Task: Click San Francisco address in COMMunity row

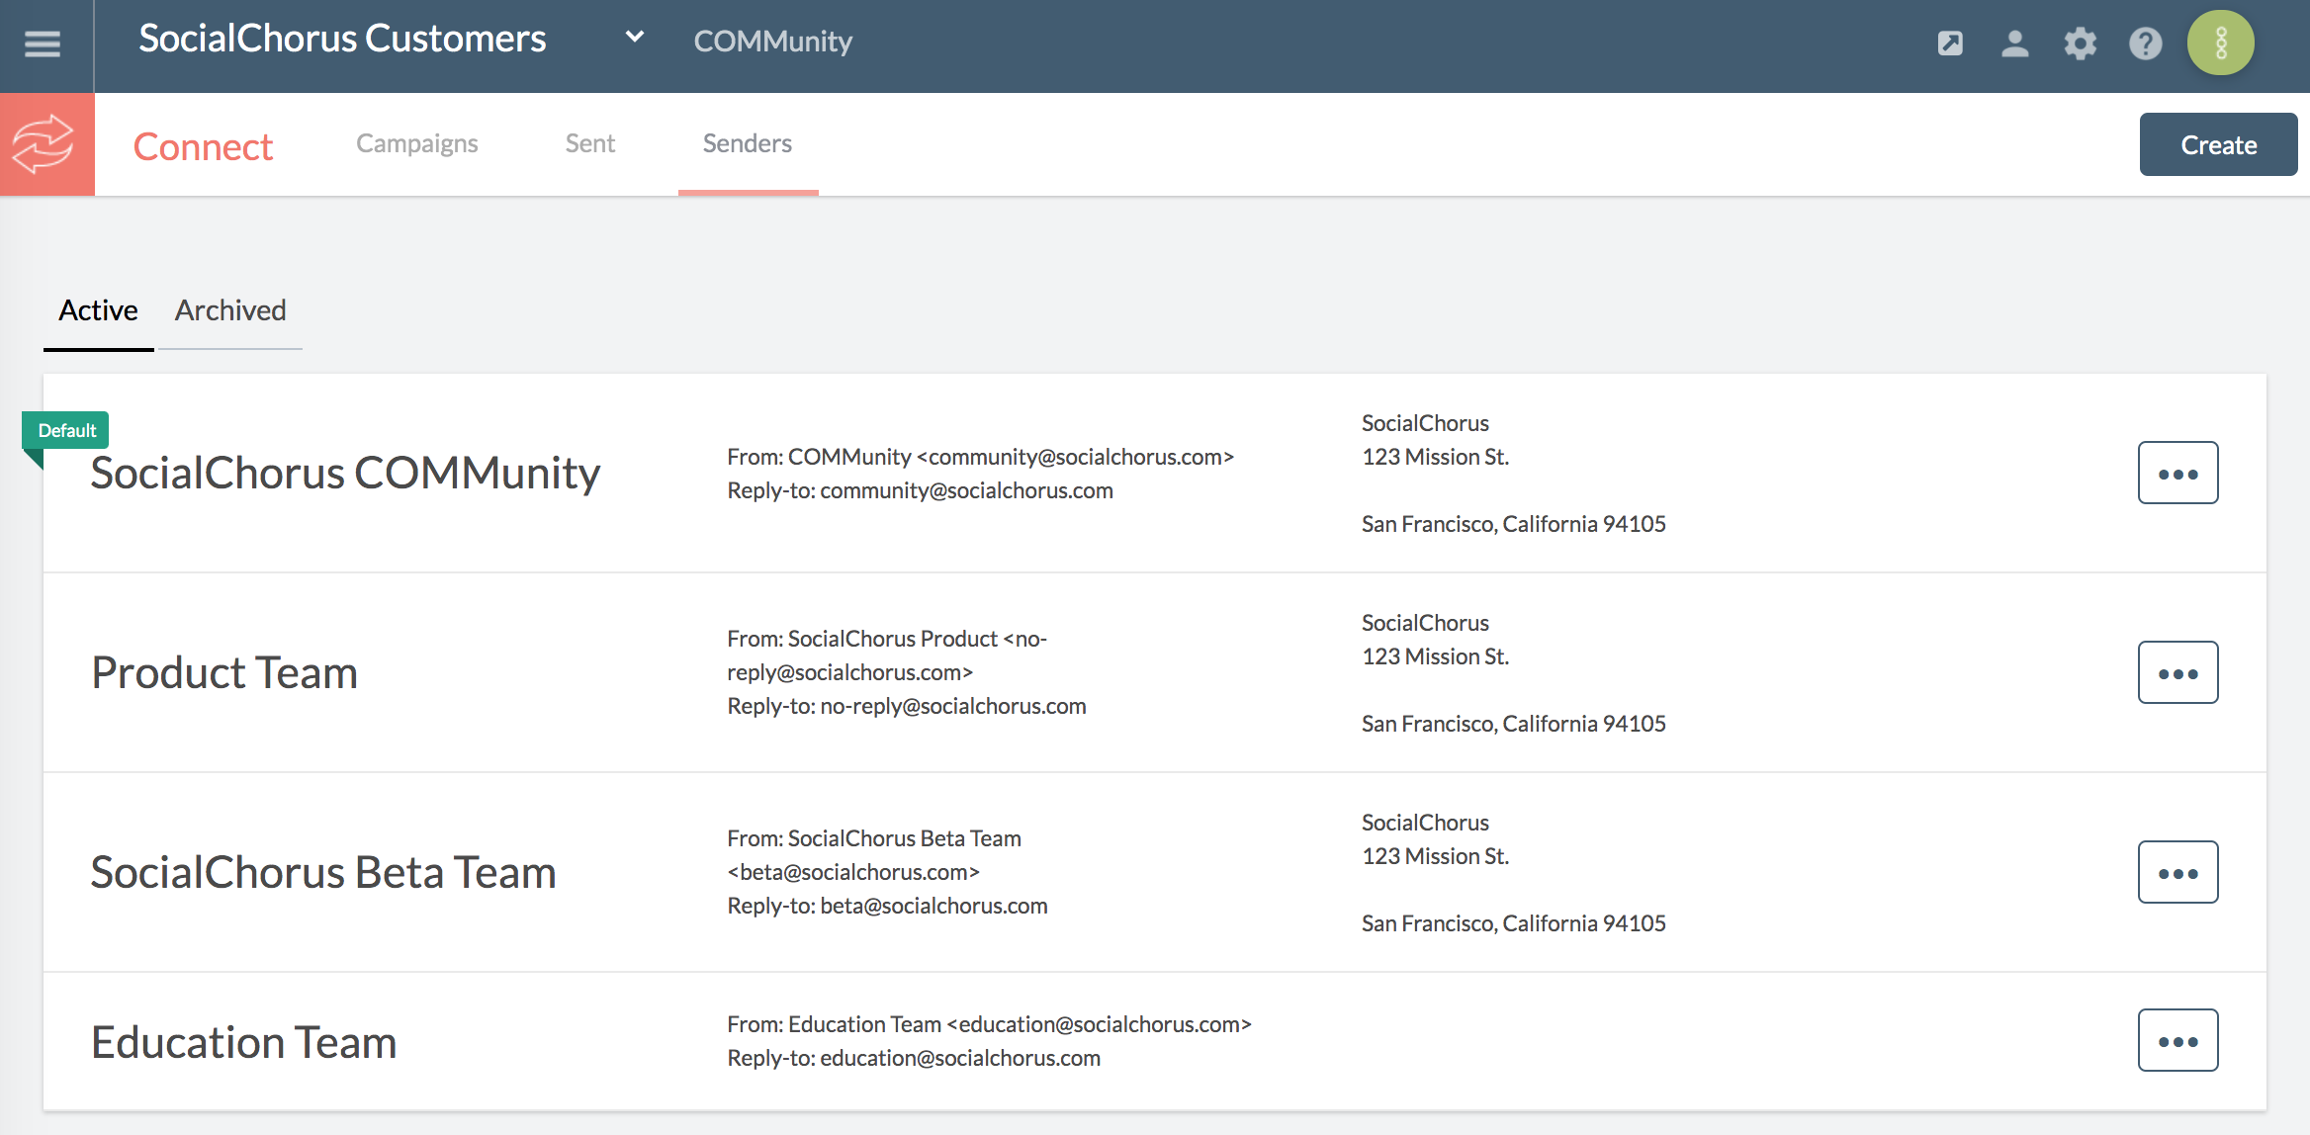Action: 1513,524
